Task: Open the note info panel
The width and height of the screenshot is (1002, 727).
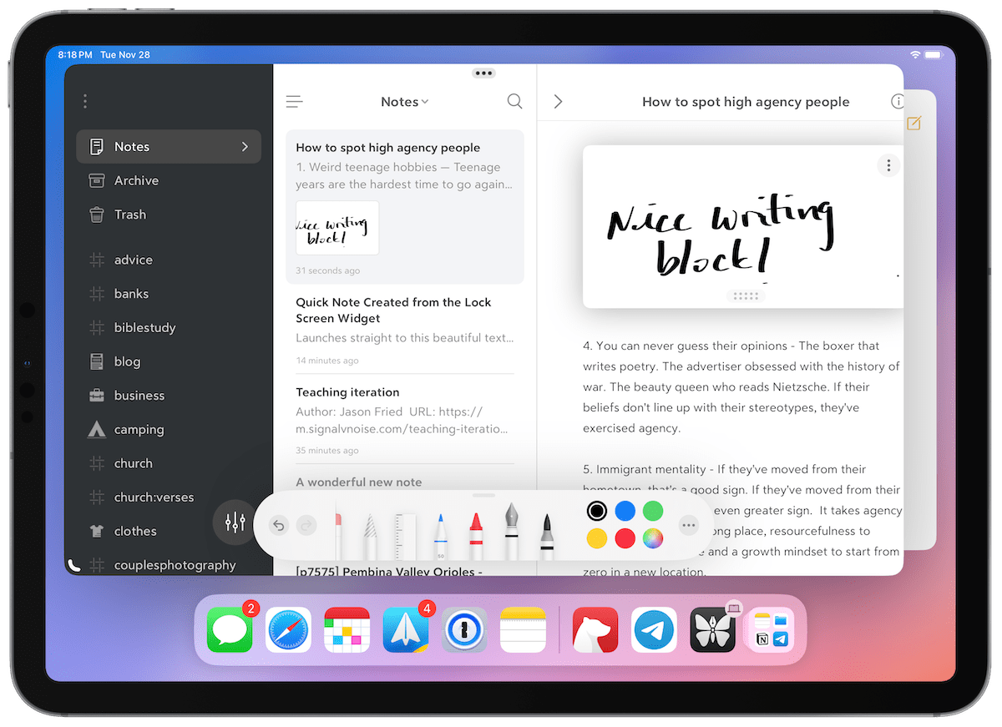Action: pos(898,101)
